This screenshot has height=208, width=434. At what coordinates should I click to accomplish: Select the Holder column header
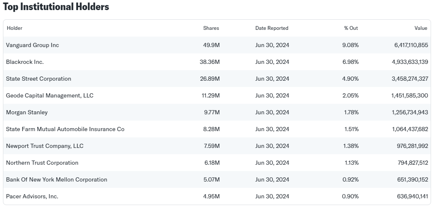click(15, 28)
